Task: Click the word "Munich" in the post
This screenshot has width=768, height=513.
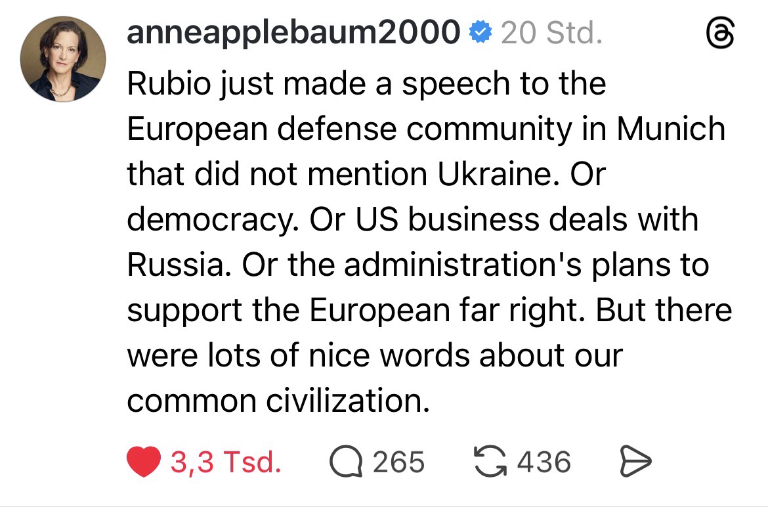Action: point(670,129)
